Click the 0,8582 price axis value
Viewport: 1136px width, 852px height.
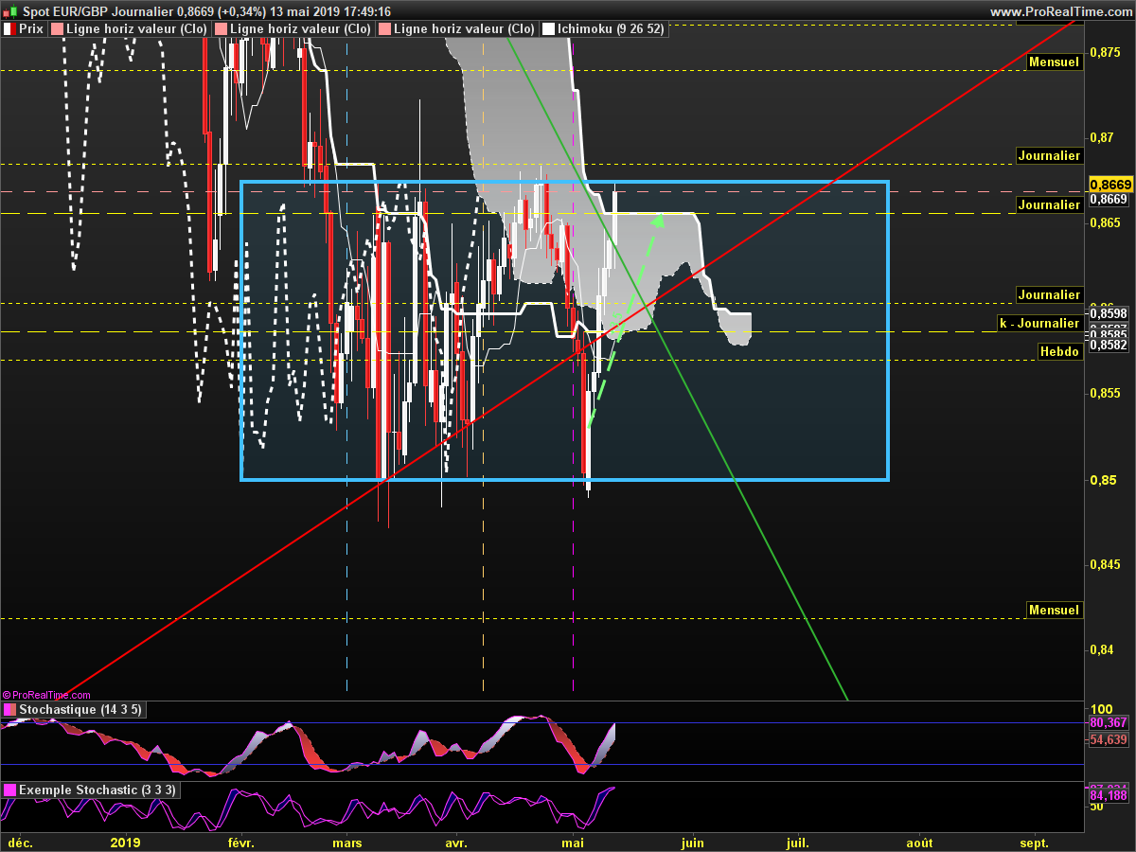click(1108, 346)
